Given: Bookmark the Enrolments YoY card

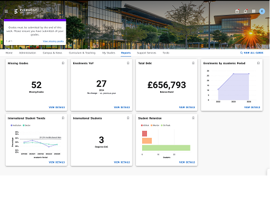Looking at the screenshot, I should pyautogui.click(x=128, y=63).
